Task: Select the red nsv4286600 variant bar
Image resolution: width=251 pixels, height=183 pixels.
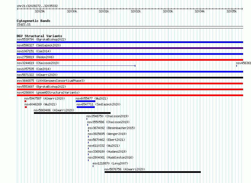Action: point(130,95)
